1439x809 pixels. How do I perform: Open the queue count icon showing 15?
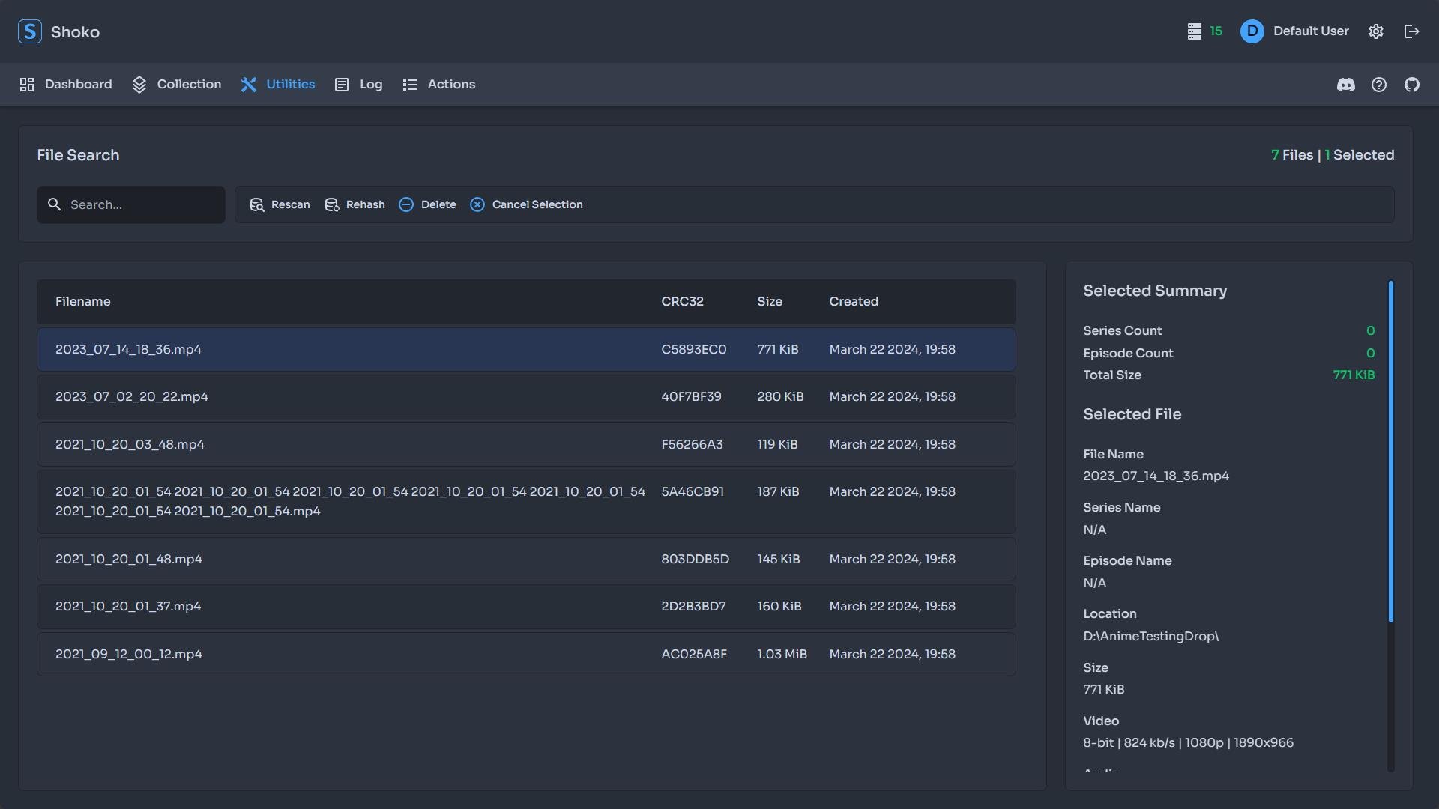(1195, 31)
